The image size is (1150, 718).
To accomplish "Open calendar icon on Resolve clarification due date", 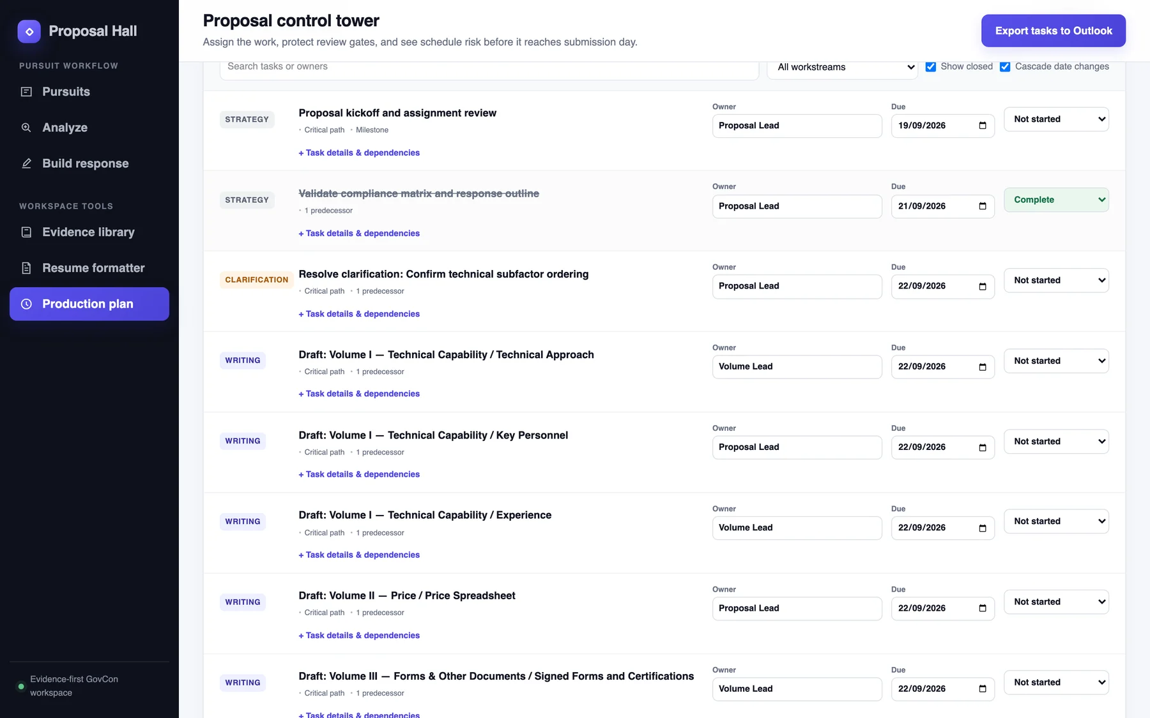I will point(983,287).
